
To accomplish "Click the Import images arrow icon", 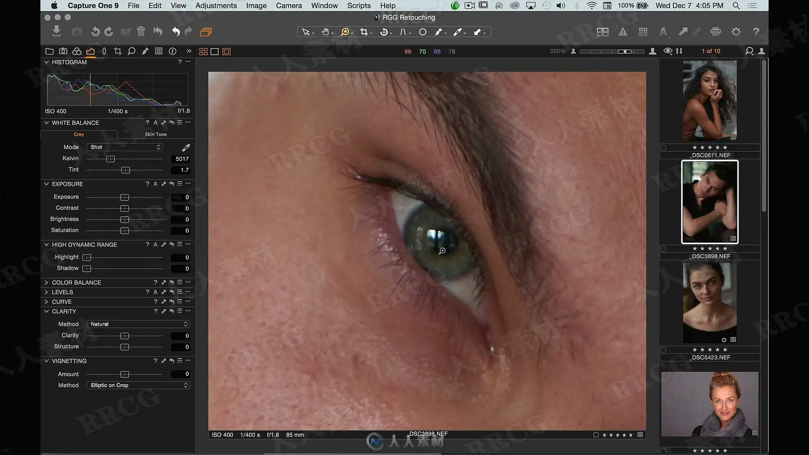I will click(56, 32).
